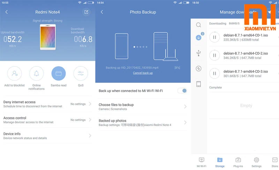Expand Deny internet access chevron
Viewport: 279px width, 170px height.
point(90,104)
